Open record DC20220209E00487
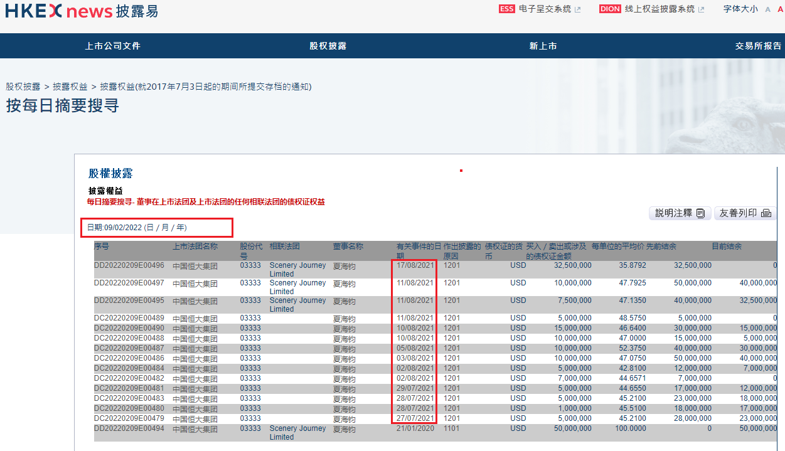 [129, 348]
